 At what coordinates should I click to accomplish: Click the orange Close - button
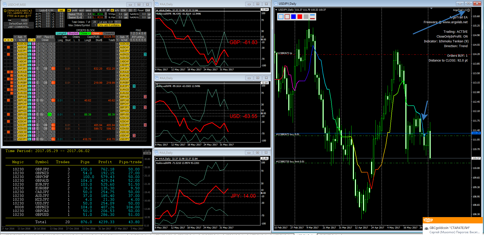coord(97,33)
